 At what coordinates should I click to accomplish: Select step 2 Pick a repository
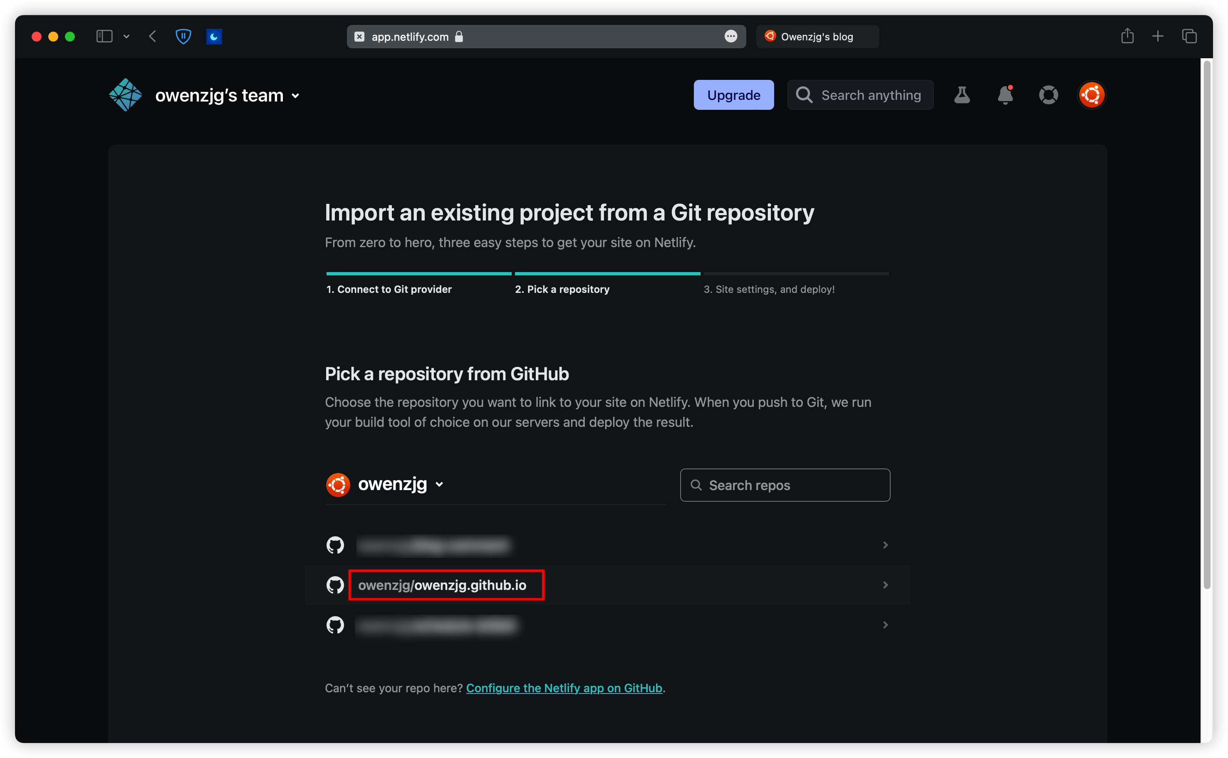click(x=562, y=289)
